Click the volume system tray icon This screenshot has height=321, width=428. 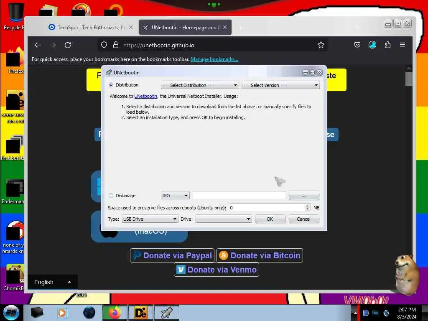[386, 313]
